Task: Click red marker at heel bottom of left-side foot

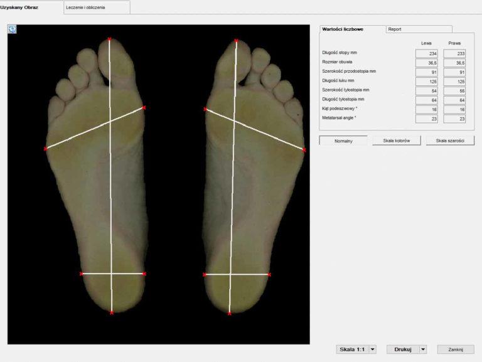Action: (x=112, y=312)
